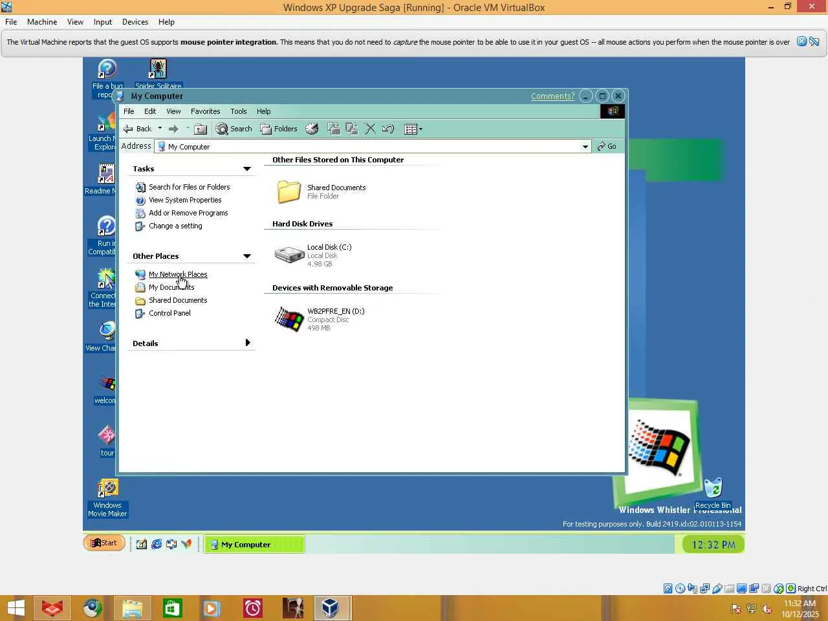Image resolution: width=828 pixels, height=621 pixels.
Task: Open My Network Places link
Action: pyautogui.click(x=178, y=274)
